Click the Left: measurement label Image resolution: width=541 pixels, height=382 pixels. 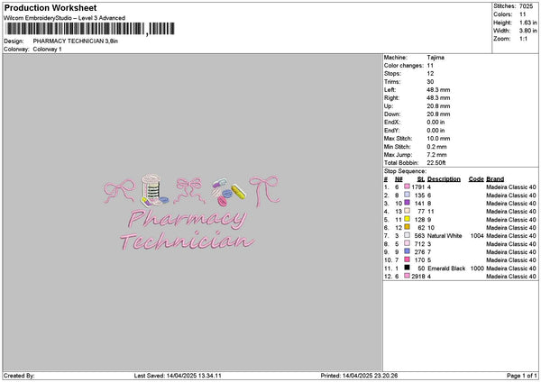click(390, 89)
